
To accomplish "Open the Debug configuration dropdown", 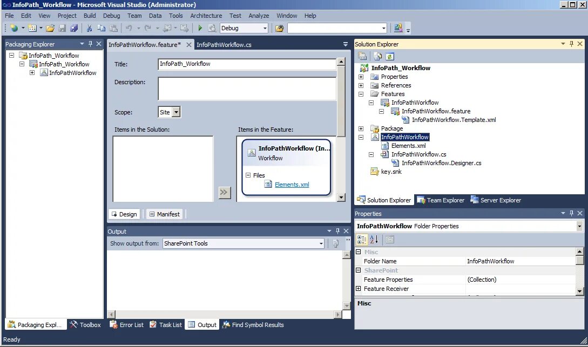I will 265,28.
